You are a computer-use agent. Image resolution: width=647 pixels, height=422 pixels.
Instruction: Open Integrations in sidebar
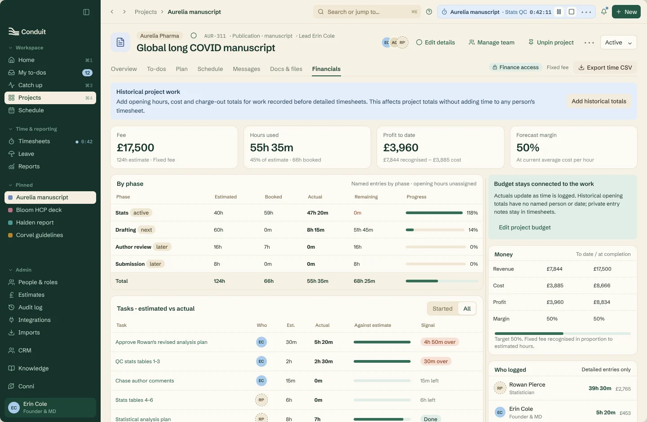tap(50, 320)
